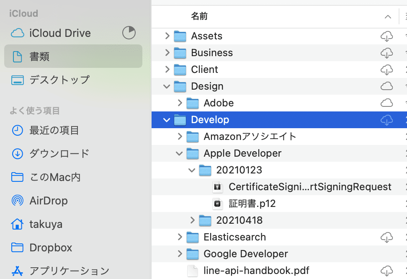The image size is (407, 279).
Task: Select the CertificateSigningRequest file icon
Action: [217, 187]
